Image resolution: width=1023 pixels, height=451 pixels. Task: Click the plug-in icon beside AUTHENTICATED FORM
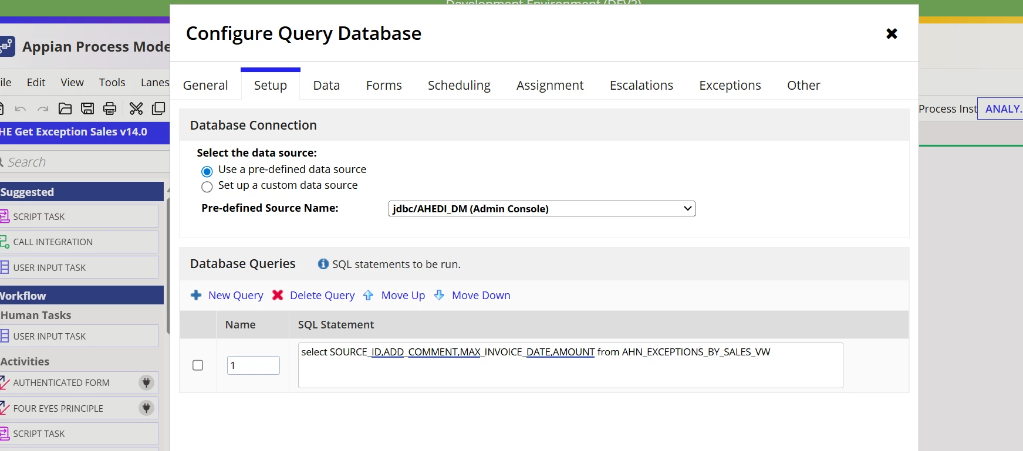[x=146, y=383]
